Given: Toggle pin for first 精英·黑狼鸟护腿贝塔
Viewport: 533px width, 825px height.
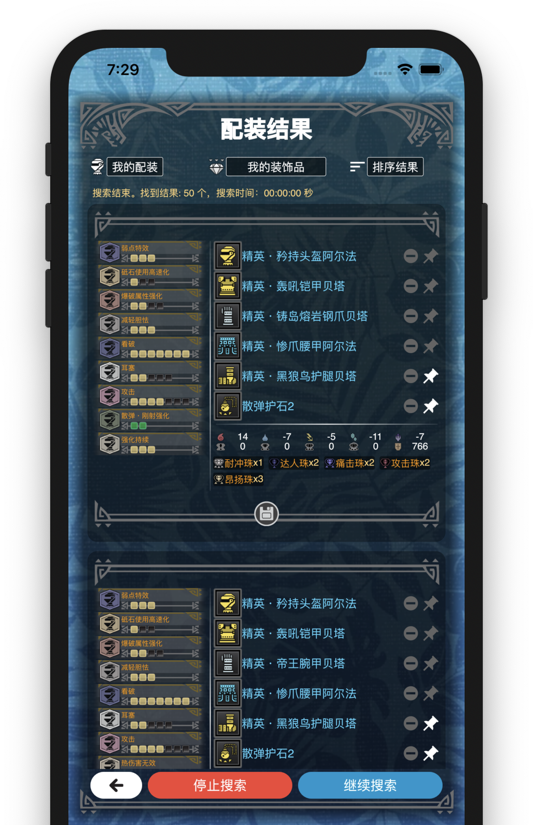Looking at the screenshot, I should coord(431,376).
